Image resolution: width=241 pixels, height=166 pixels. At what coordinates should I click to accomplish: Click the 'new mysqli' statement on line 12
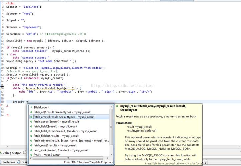(x=55, y=41)
